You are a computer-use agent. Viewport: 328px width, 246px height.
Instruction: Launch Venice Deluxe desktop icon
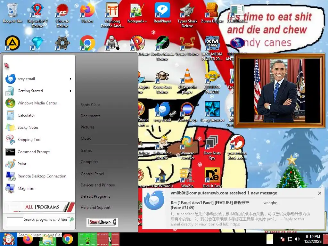187,46
